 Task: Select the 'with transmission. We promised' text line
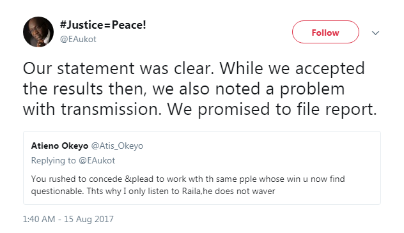click(200, 110)
